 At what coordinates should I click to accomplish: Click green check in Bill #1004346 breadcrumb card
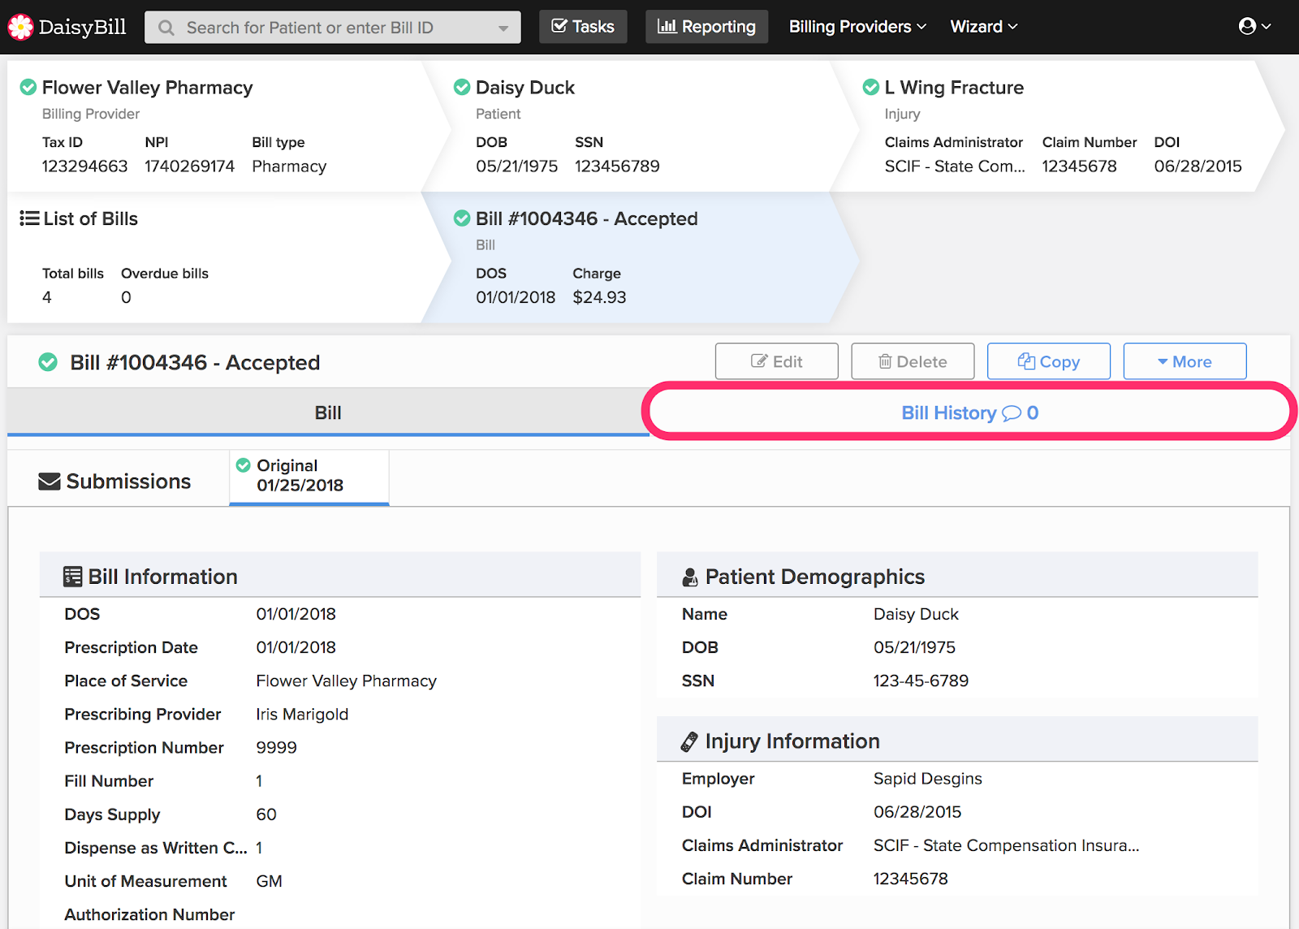click(x=462, y=218)
